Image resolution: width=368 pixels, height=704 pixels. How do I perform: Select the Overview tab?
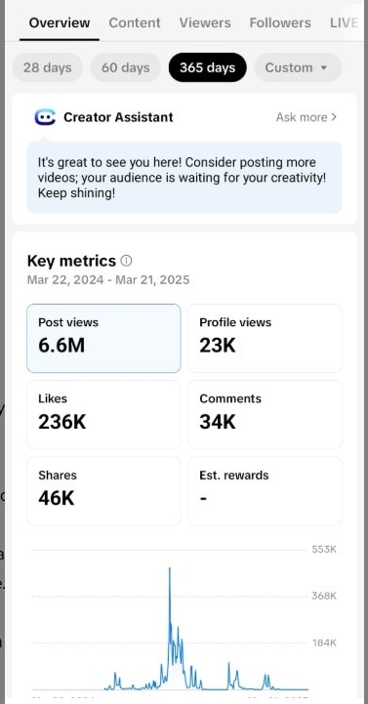point(60,22)
